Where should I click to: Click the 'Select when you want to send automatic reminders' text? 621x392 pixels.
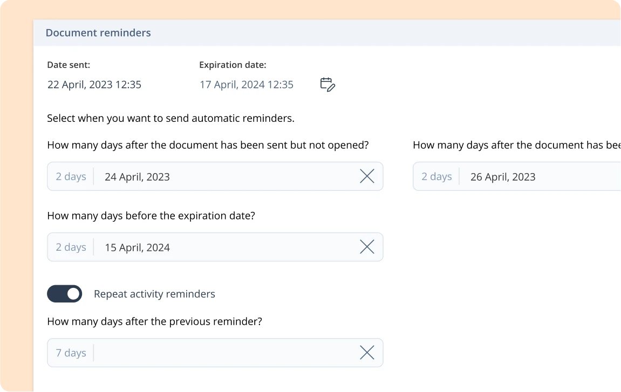tap(170, 118)
